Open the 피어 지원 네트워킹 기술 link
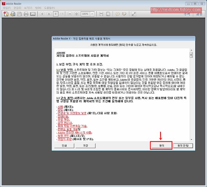207x187 pixels. pos(72,126)
